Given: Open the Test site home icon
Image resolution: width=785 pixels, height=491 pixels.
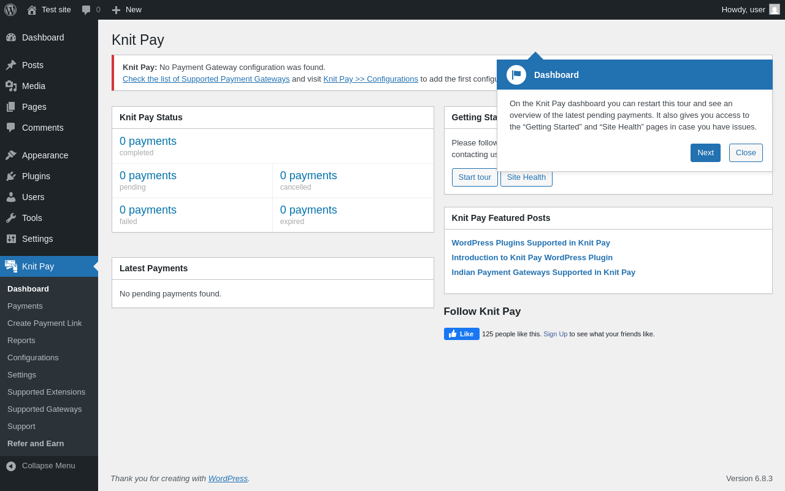Looking at the screenshot, I should coord(32,10).
